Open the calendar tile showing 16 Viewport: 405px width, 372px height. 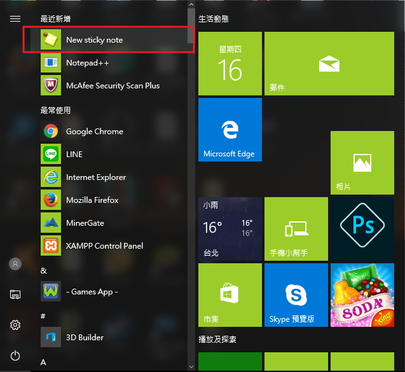(x=230, y=64)
